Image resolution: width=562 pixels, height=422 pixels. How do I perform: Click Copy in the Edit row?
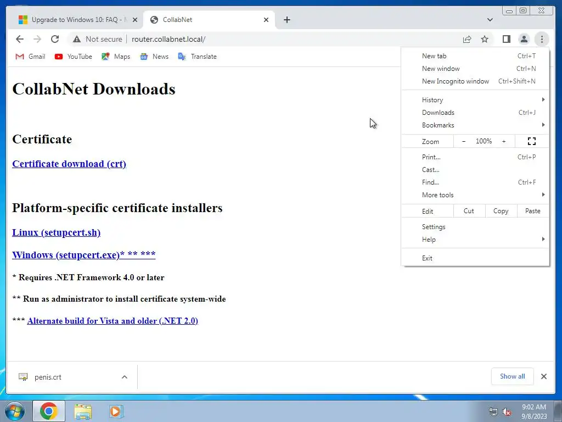[x=501, y=211]
